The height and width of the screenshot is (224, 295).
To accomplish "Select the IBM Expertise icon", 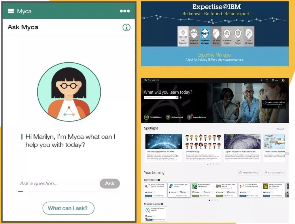I will (x=183, y=36).
